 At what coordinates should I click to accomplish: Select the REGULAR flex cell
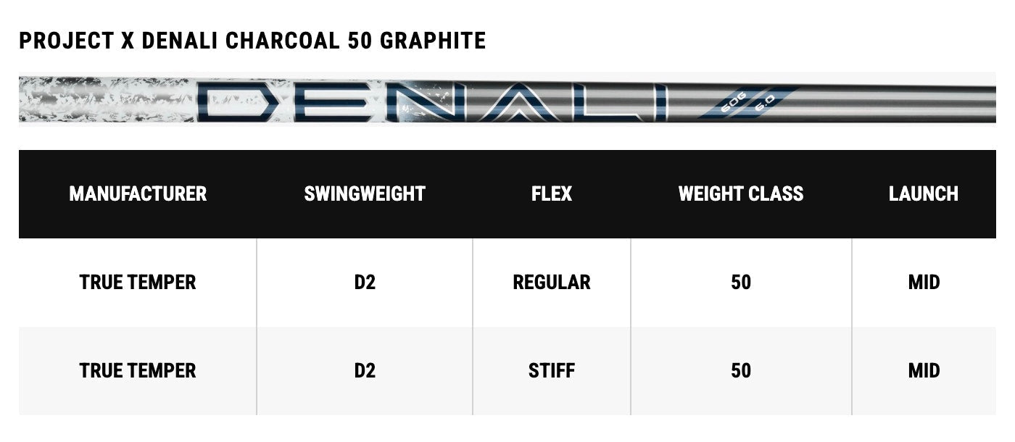pyautogui.click(x=552, y=282)
